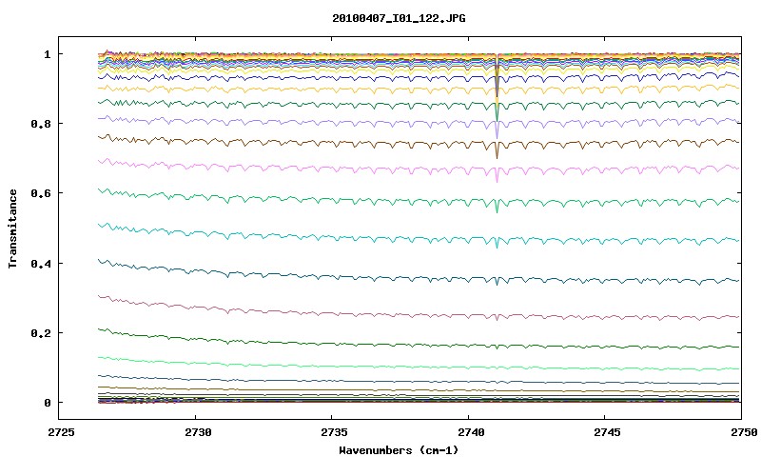Viewport: 761px width, 457px height.
Task: Click the y-axis tick label 0.8
Action: 41,124
